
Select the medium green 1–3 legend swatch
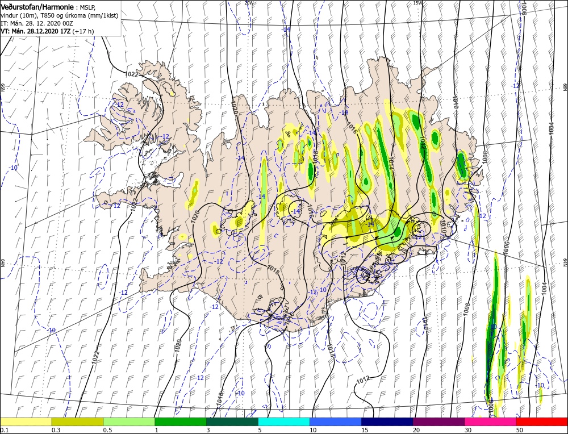[x=181, y=422]
